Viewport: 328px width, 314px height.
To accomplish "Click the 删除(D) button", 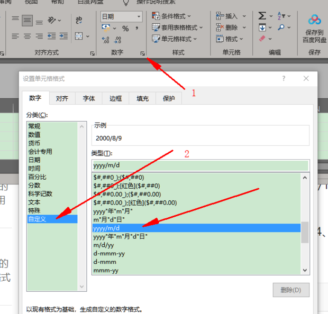I will coord(290,290).
